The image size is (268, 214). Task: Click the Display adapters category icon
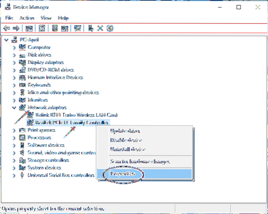[x=23, y=62]
